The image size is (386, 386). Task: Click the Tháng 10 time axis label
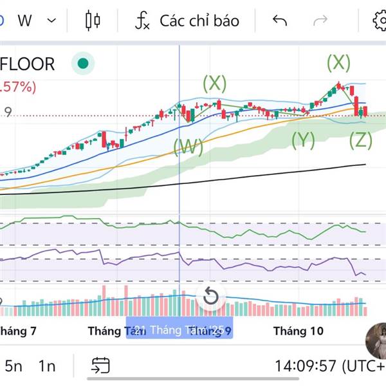(x=298, y=331)
